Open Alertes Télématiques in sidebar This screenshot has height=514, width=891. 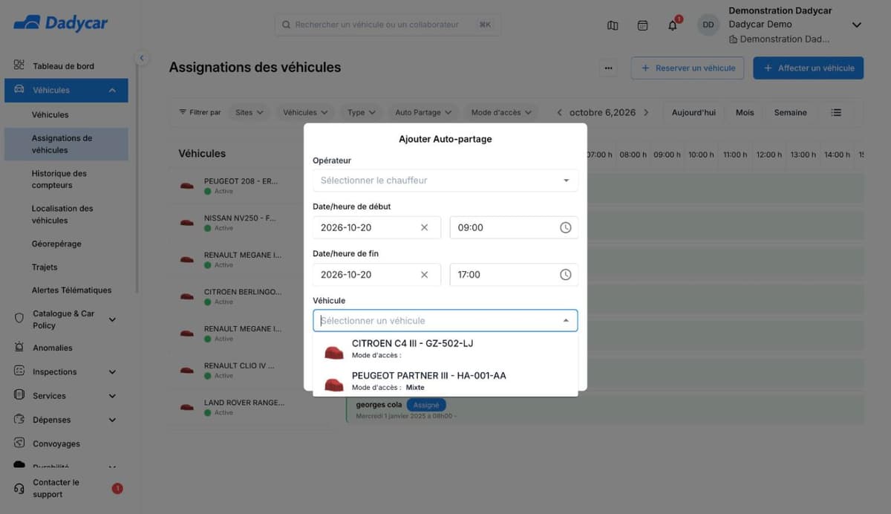click(71, 290)
